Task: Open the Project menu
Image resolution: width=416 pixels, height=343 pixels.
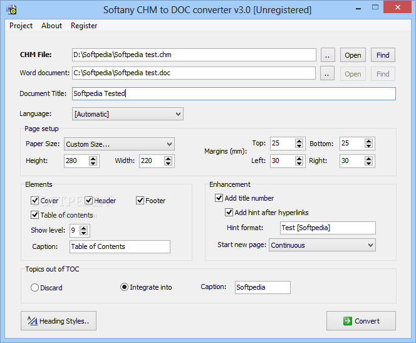Action: click(21, 26)
